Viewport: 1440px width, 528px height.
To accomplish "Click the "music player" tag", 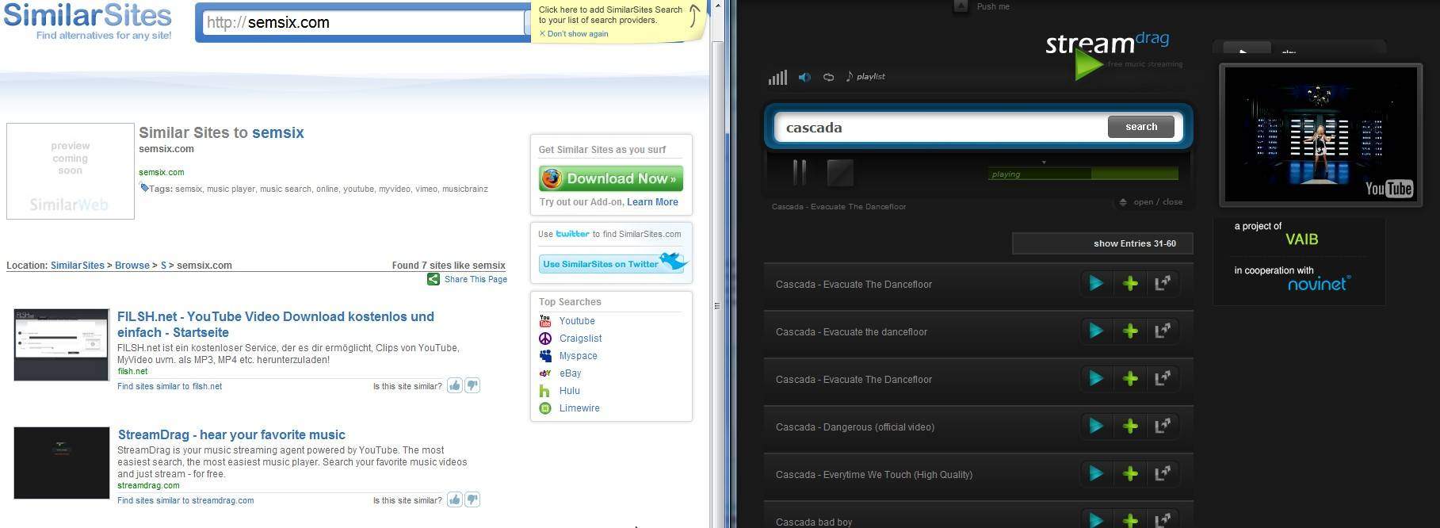I will click(x=231, y=189).
